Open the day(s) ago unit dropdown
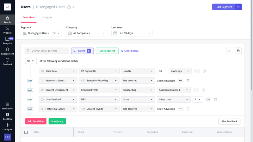 (x=181, y=71)
